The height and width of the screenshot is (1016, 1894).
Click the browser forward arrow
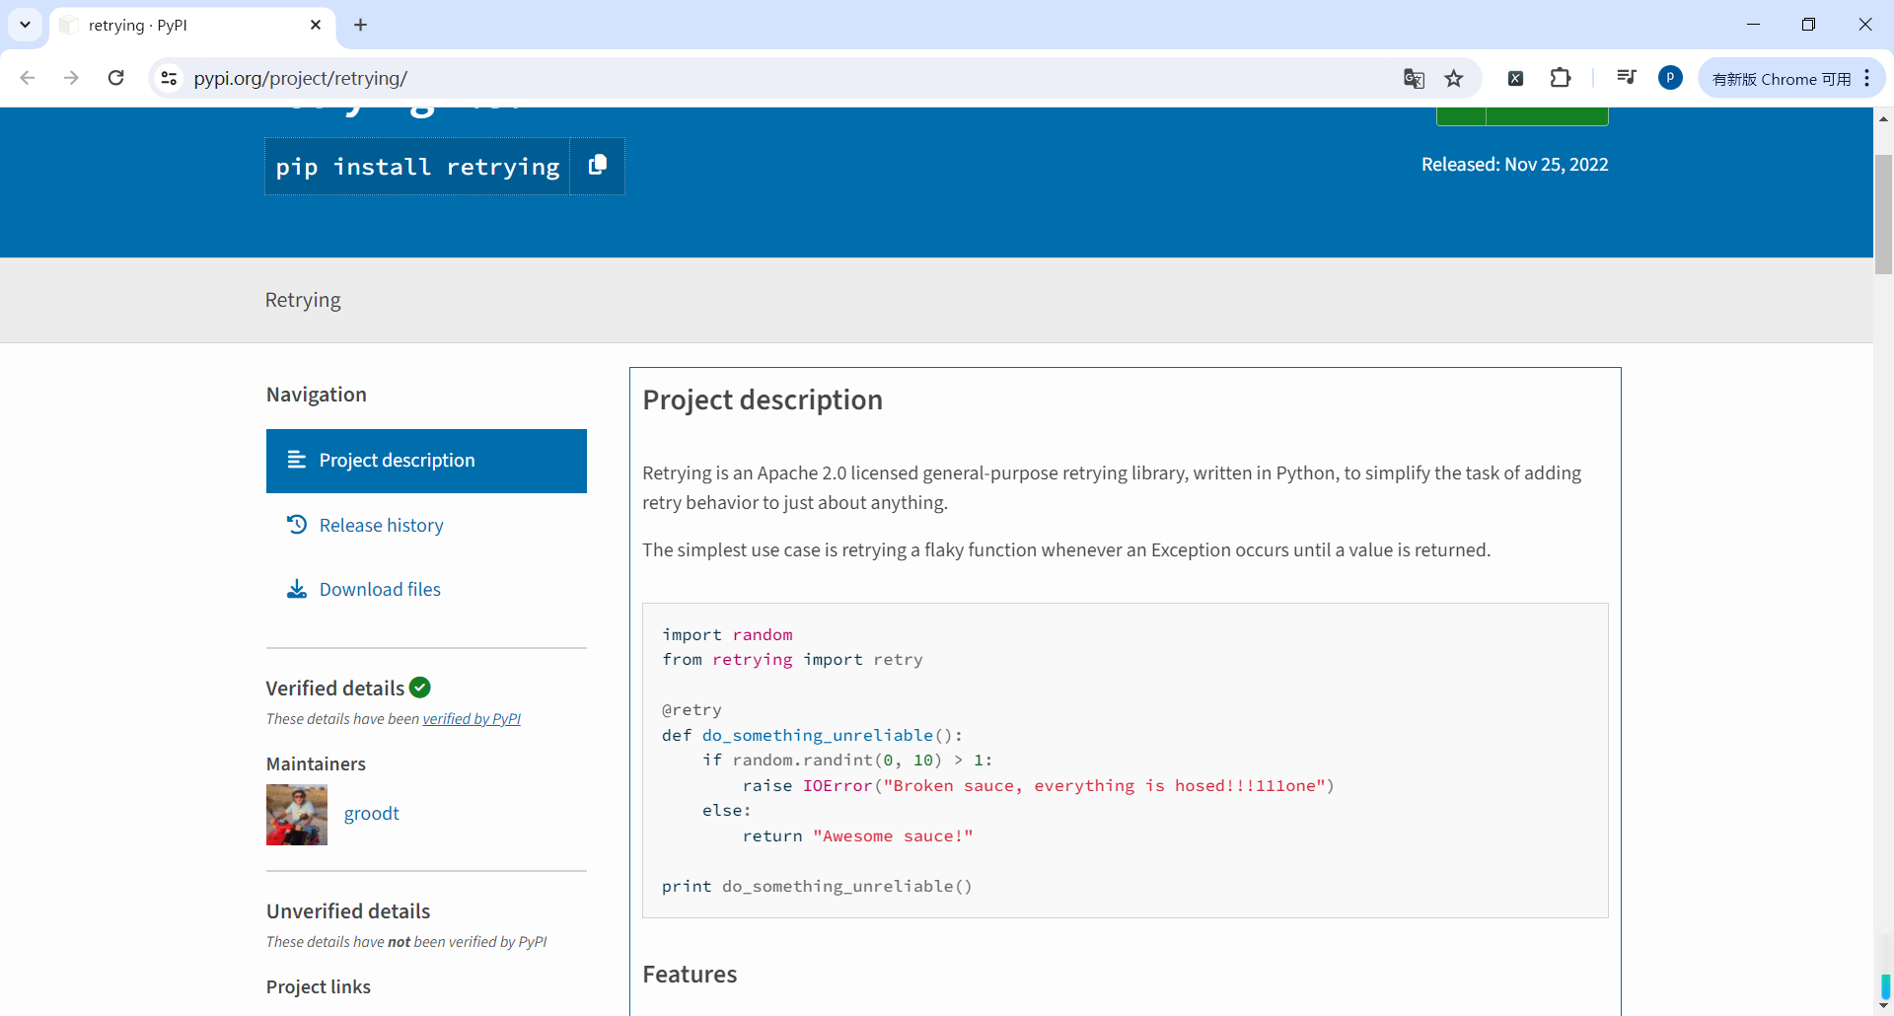coord(71,78)
